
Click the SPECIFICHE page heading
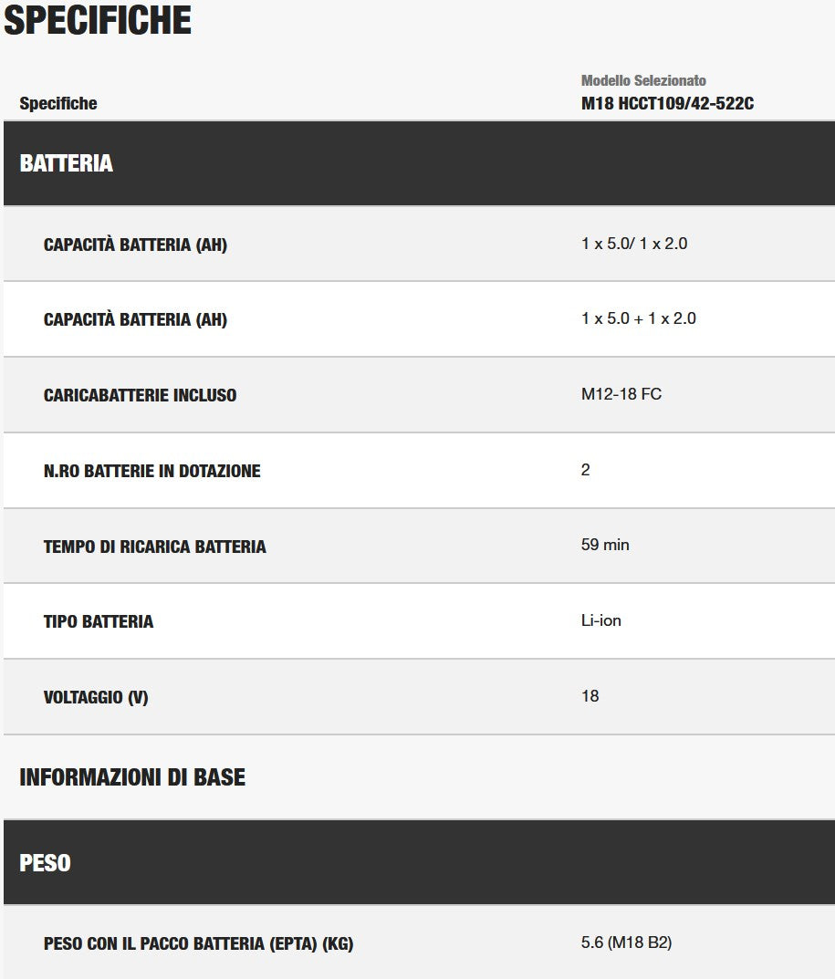coord(98,19)
